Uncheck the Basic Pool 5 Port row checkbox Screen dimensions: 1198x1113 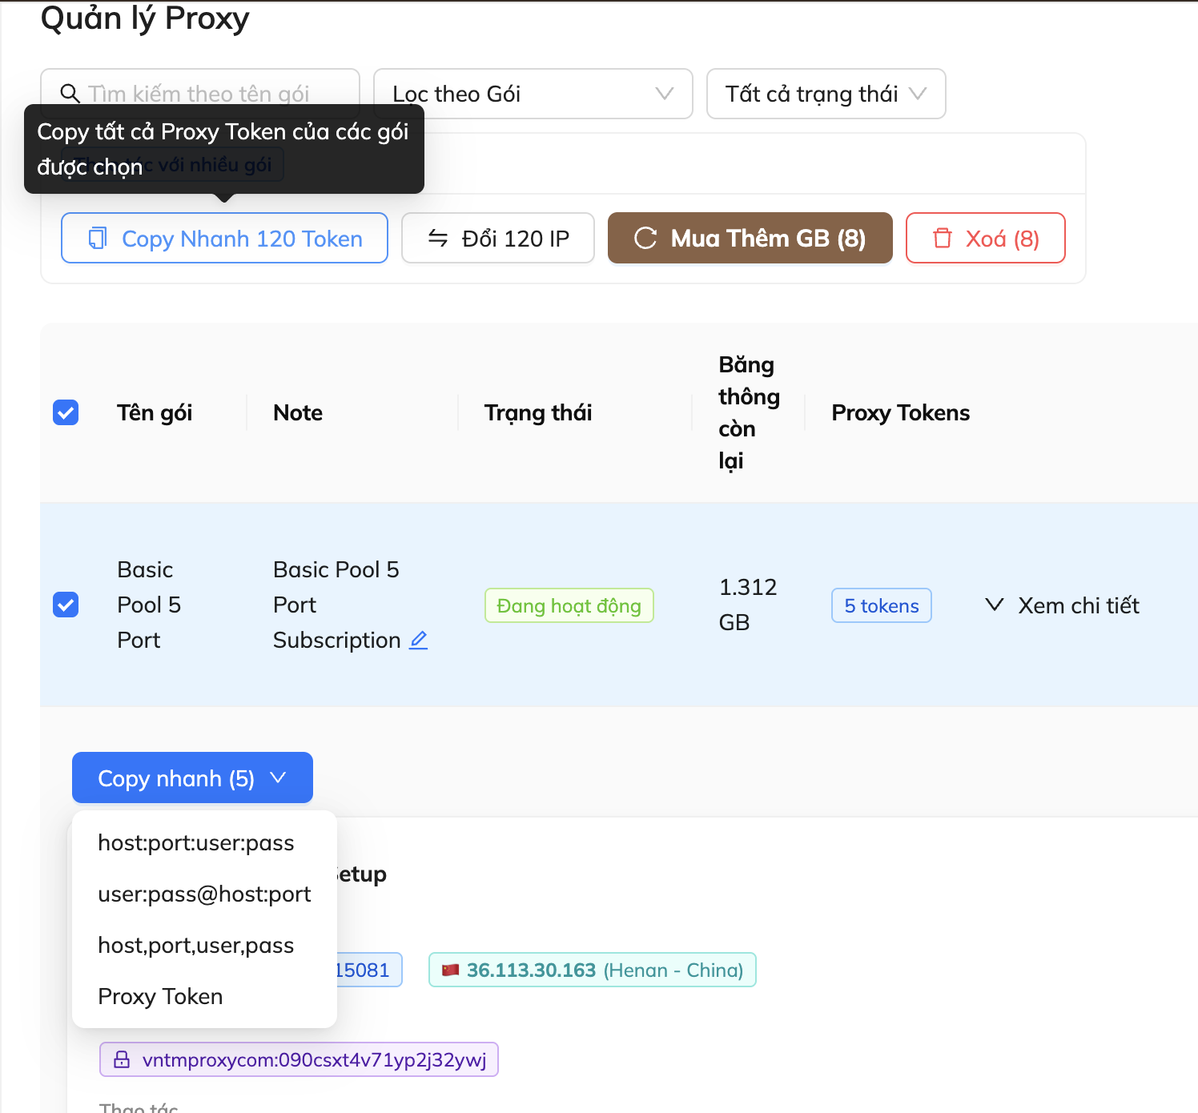coord(66,605)
